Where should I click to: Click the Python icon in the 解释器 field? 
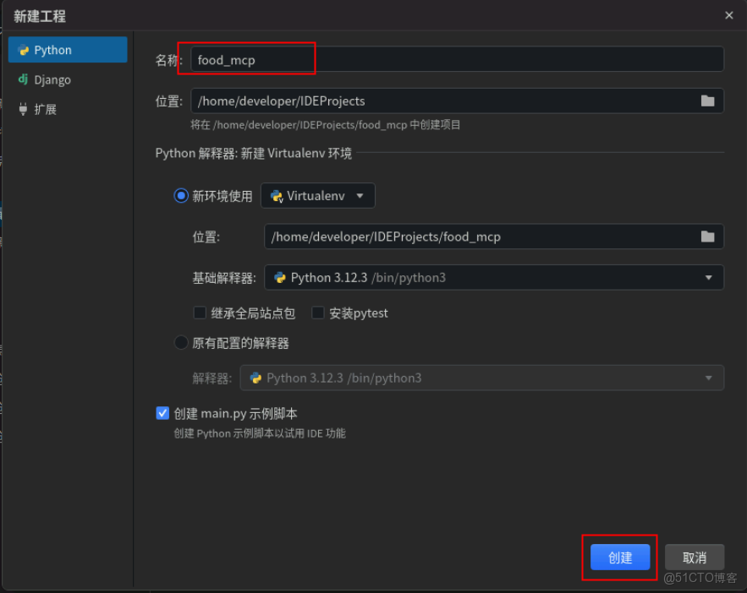(255, 378)
